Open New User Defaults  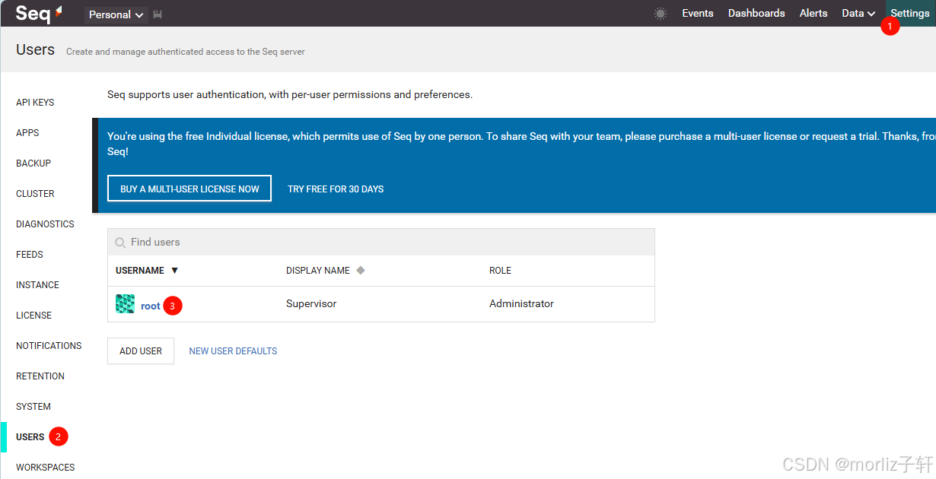click(233, 351)
